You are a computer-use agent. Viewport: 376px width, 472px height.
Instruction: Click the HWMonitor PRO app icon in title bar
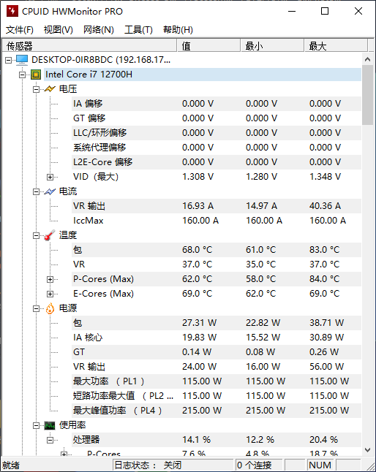[x=12, y=11]
